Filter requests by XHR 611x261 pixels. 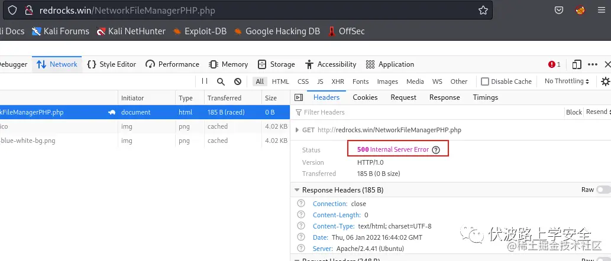(x=338, y=81)
